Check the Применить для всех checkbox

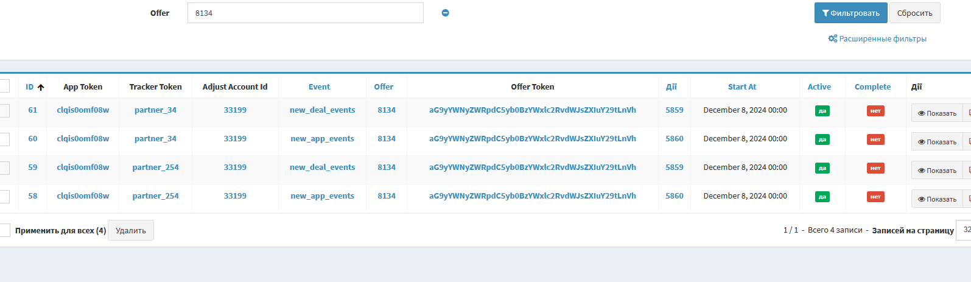4,230
